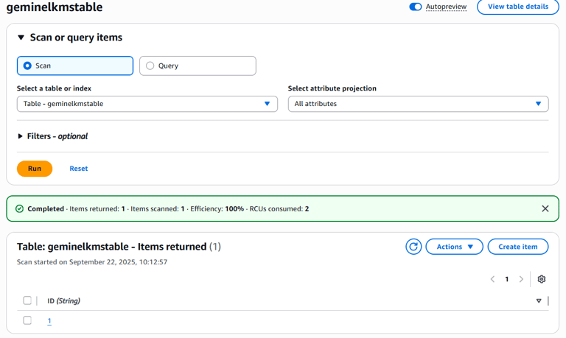The height and width of the screenshot is (338, 566).
Task: Open the attribute projection dropdown
Action: [x=419, y=104]
